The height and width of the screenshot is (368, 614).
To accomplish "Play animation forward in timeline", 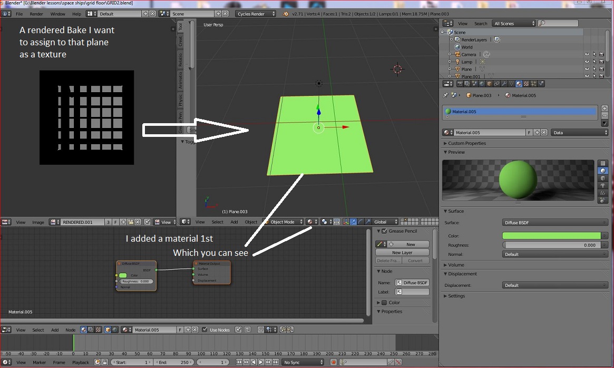I will [x=261, y=362].
